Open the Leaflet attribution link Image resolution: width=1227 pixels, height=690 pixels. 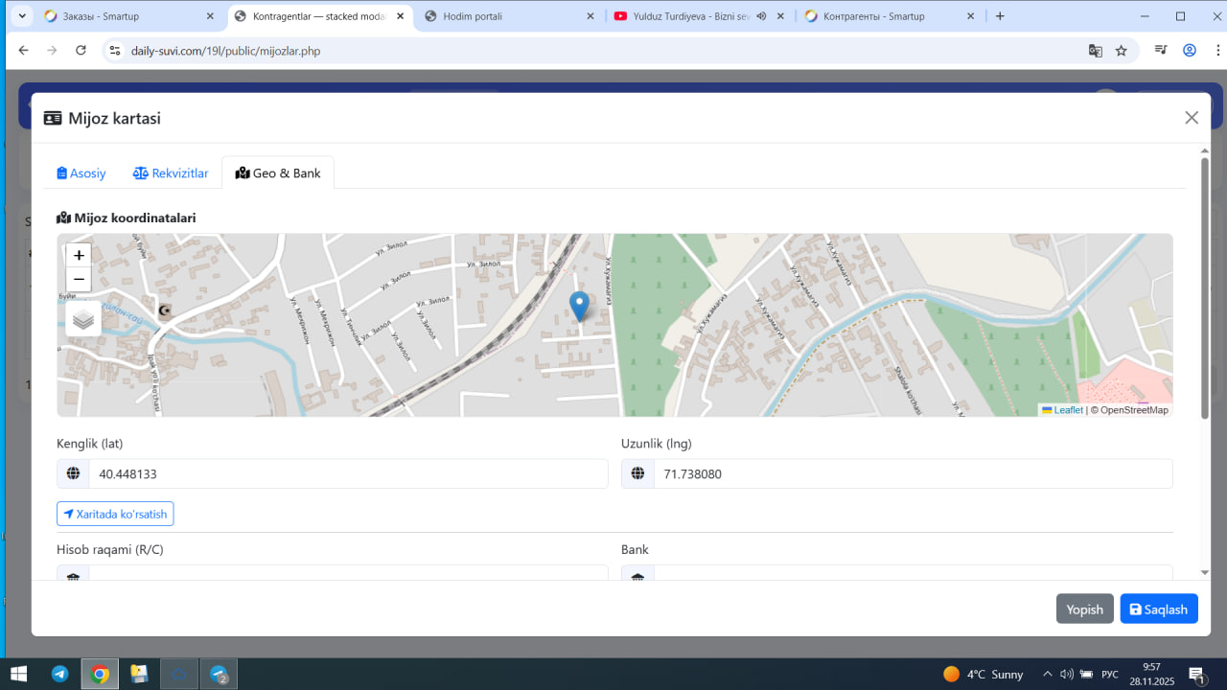coord(1062,410)
